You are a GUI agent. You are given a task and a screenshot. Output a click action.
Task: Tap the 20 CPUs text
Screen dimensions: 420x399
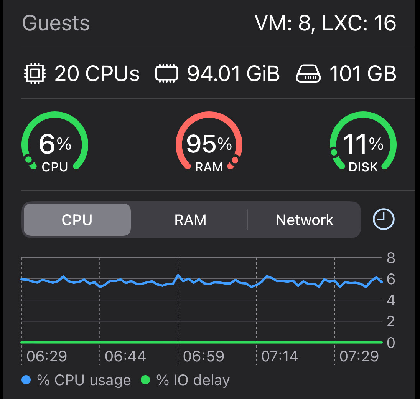(x=97, y=73)
